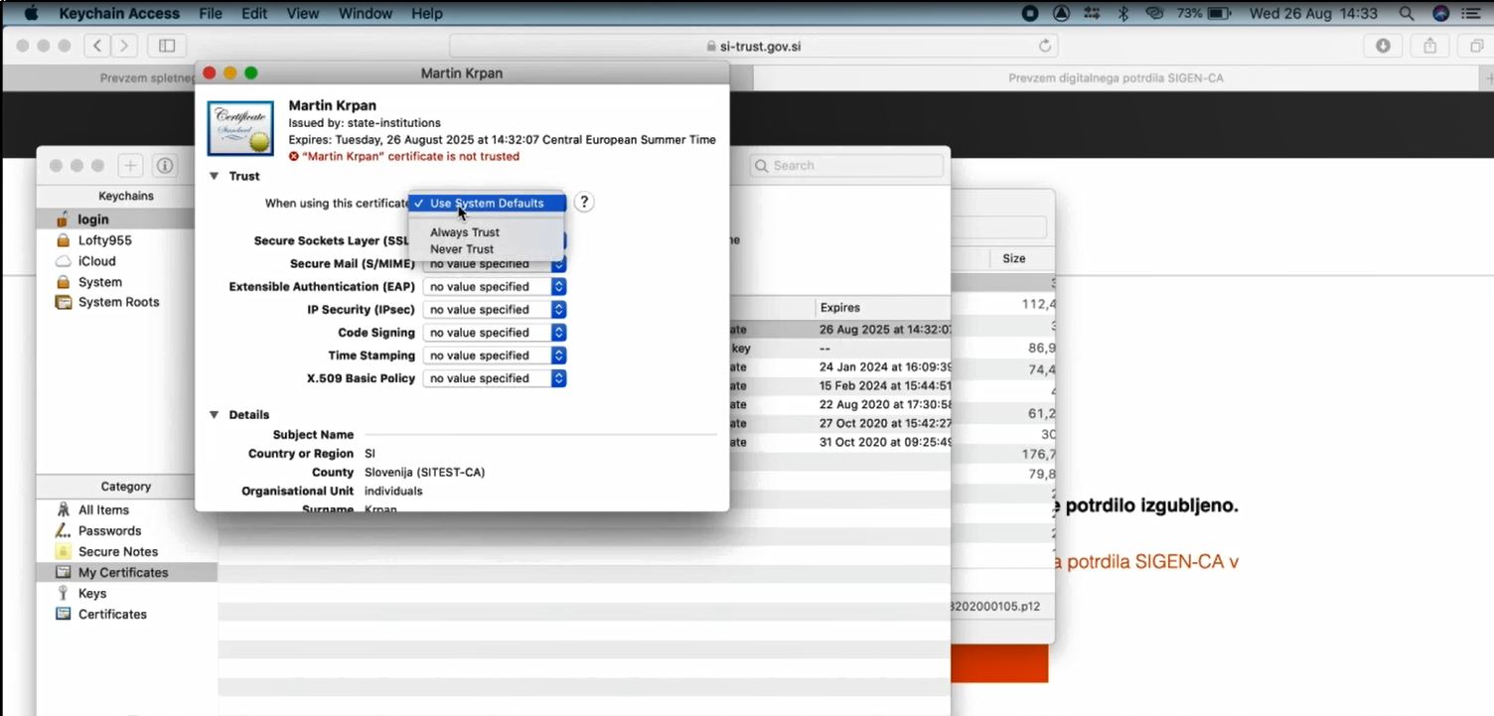The height and width of the screenshot is (716, 1494).
Task: Open the Apple menu
Action: click(x=30, y=13)
